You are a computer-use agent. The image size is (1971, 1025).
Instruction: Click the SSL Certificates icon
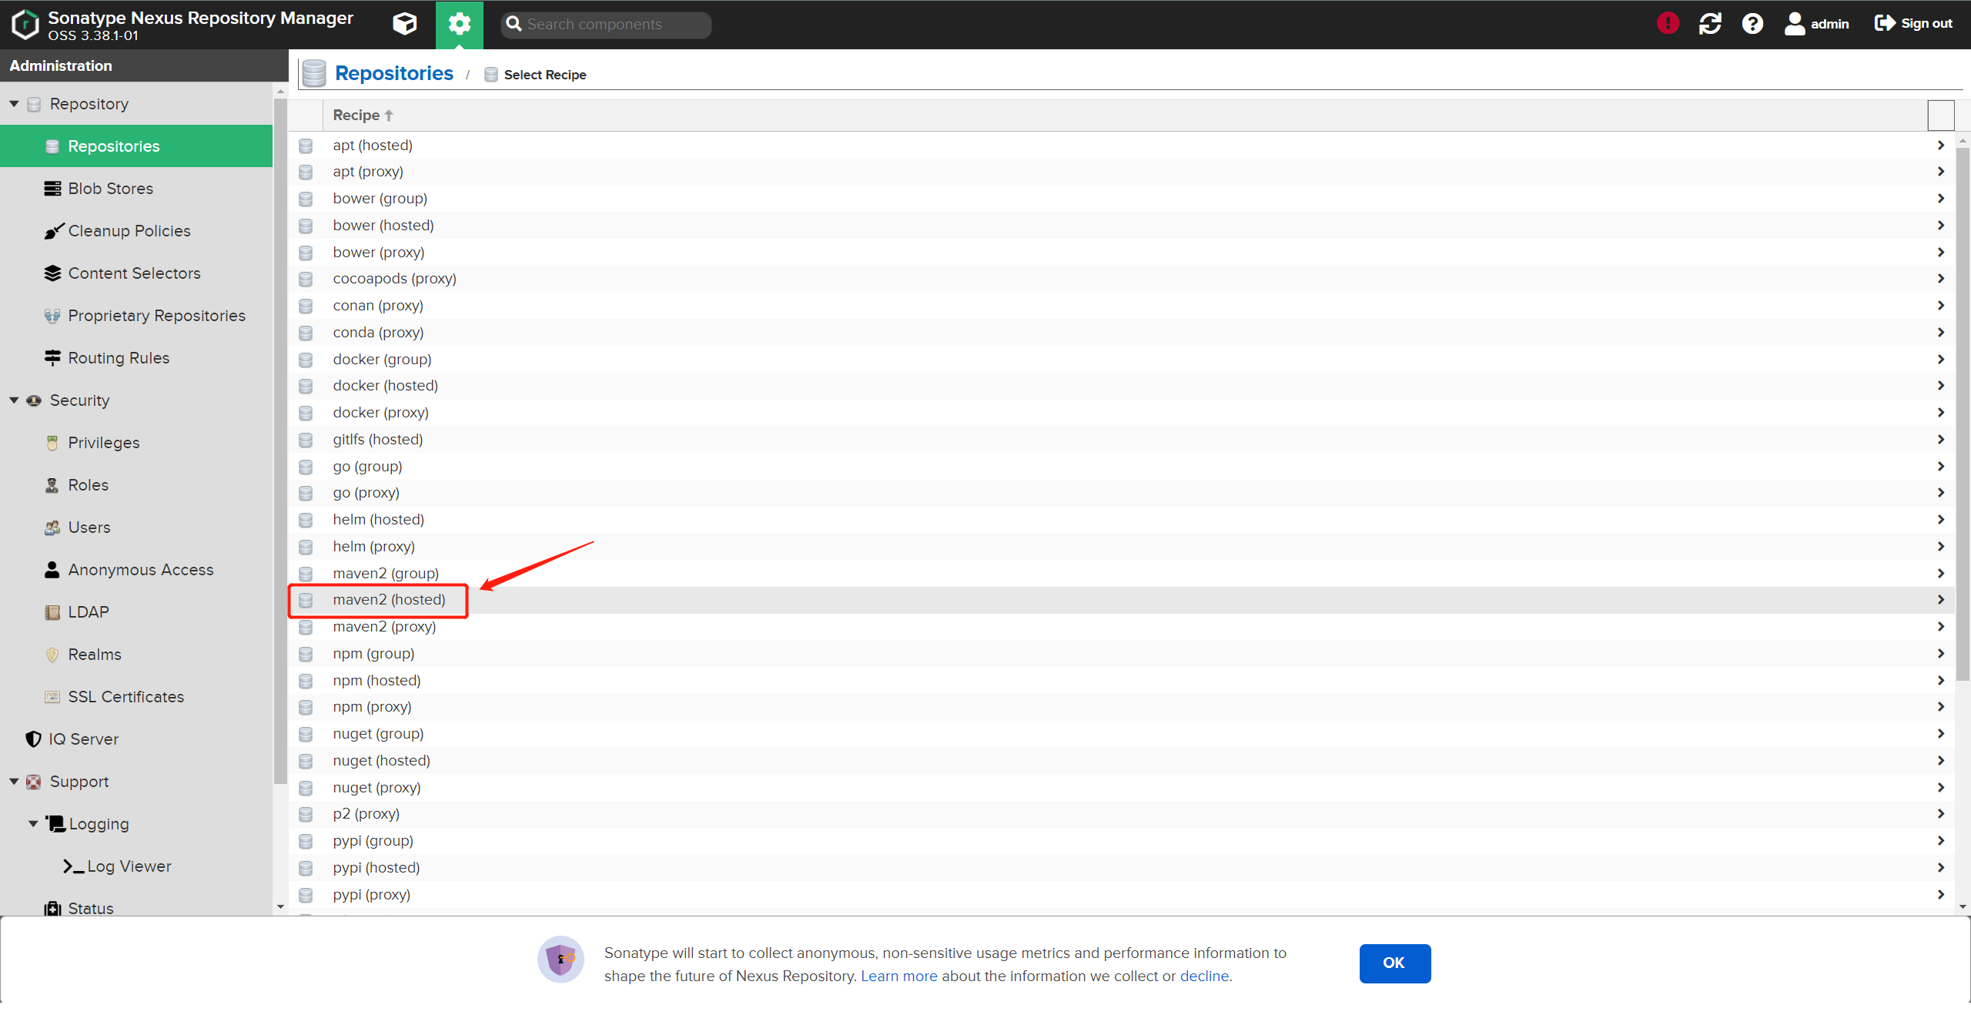[x=52, y=697]
